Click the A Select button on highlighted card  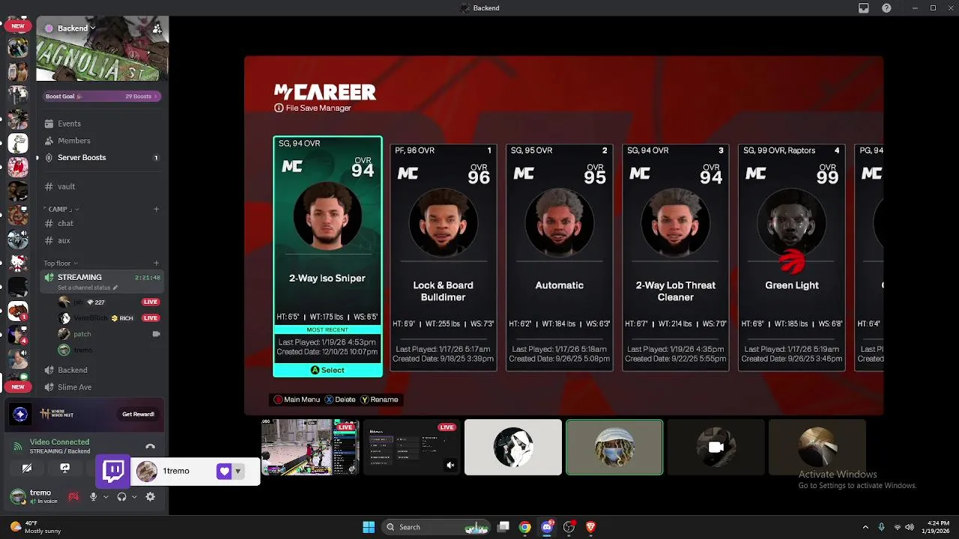[327, 370]
